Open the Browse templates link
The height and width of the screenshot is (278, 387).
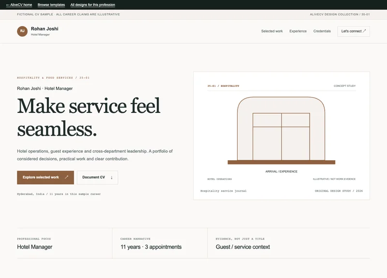(x=51, y=5)
